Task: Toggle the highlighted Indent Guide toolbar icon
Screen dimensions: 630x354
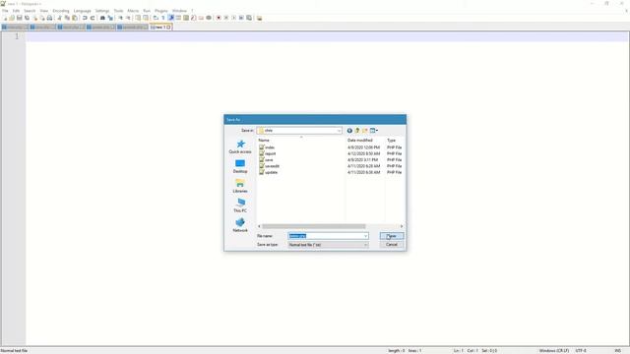Action: [170, 18]
